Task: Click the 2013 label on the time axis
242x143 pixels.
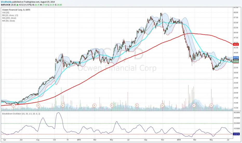Action: click(79, 140)
